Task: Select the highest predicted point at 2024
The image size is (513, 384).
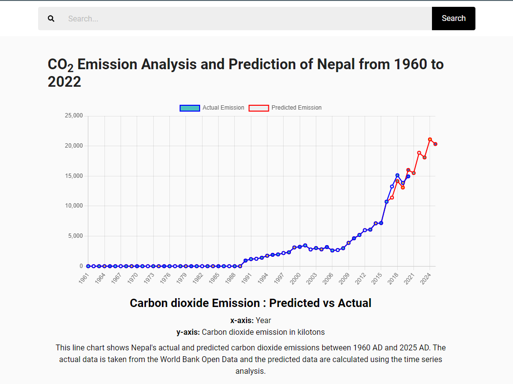Action: pos(430,139)
